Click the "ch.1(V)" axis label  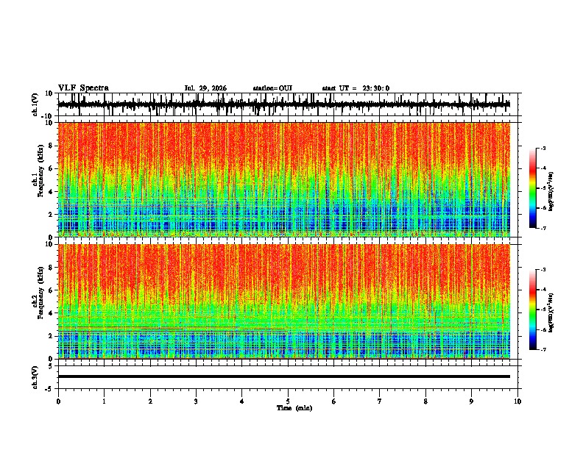pos(35,104)
